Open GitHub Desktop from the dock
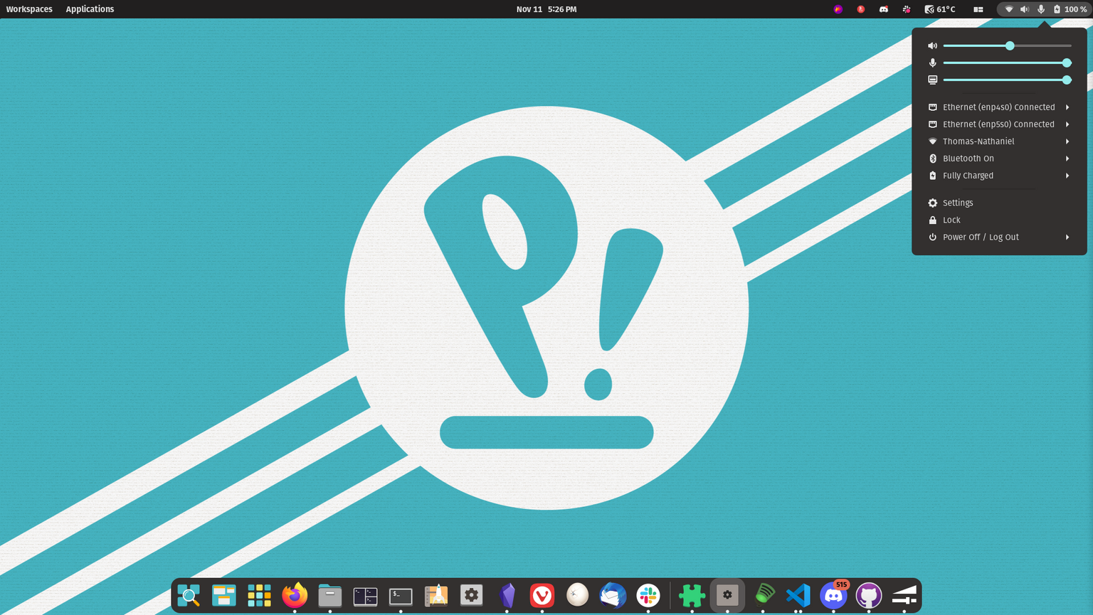Viewport: 1093px width, 615px height. (x=869, y=595)
